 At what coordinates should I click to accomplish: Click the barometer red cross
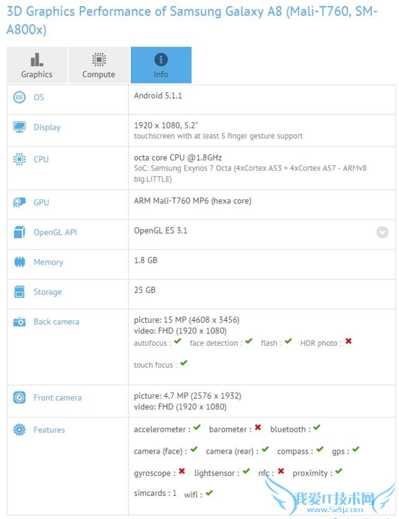(258, 427)
